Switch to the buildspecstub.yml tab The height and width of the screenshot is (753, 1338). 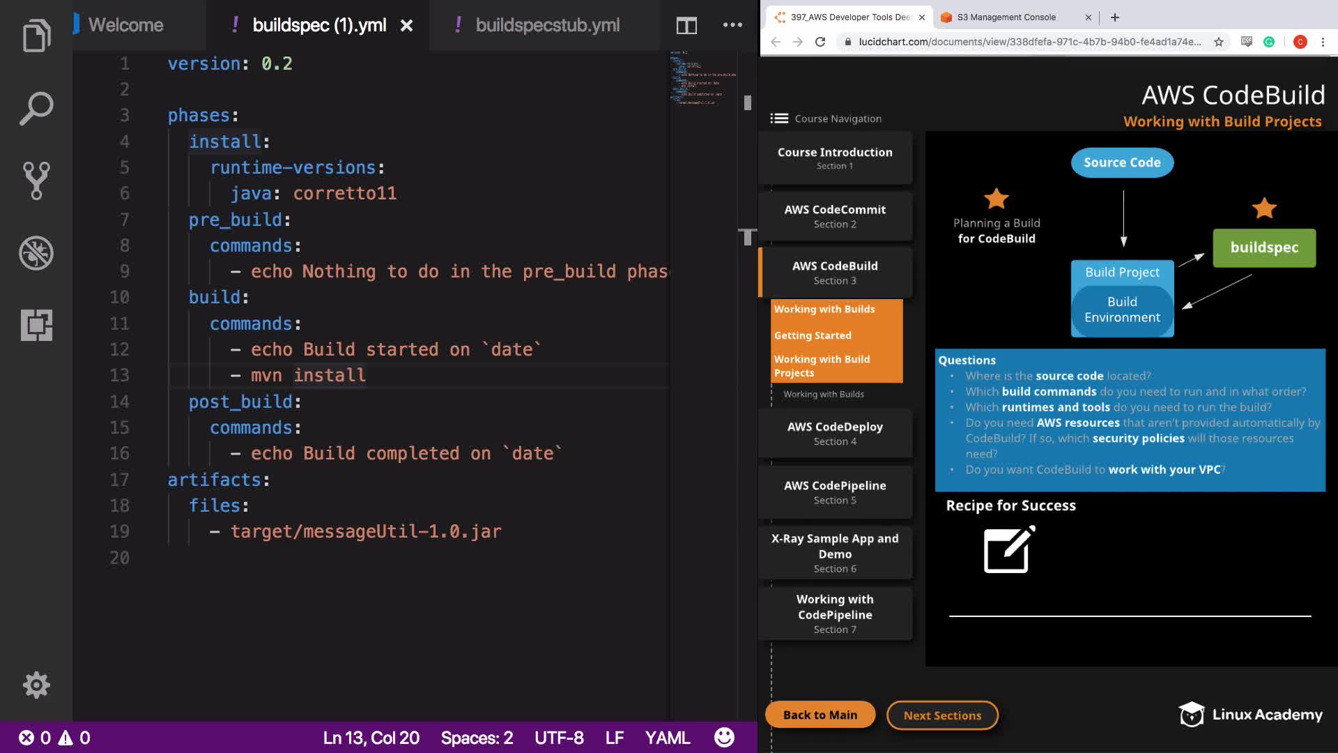tap(547, 25)
